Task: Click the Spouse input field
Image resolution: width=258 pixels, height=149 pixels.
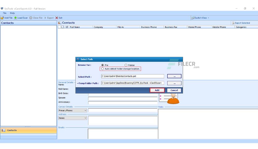Action: click(x=123, y=98)
